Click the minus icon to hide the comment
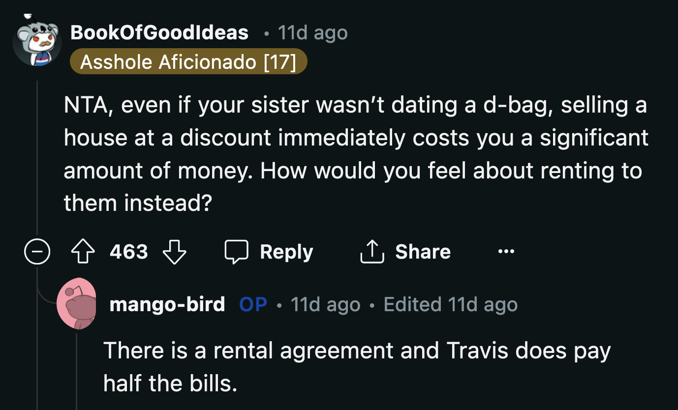The image size is (678, 410). [x=37, y=251]
